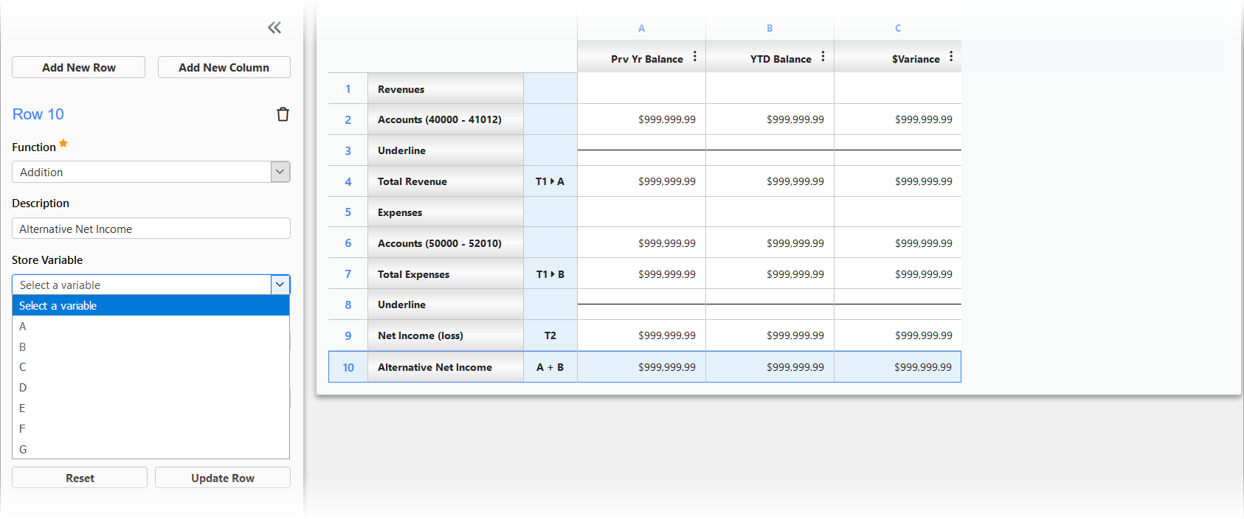Choose variable F from the list
The height and width of the screenshot is (519, 1244).
pyautogui.click(x=151, y=428)
